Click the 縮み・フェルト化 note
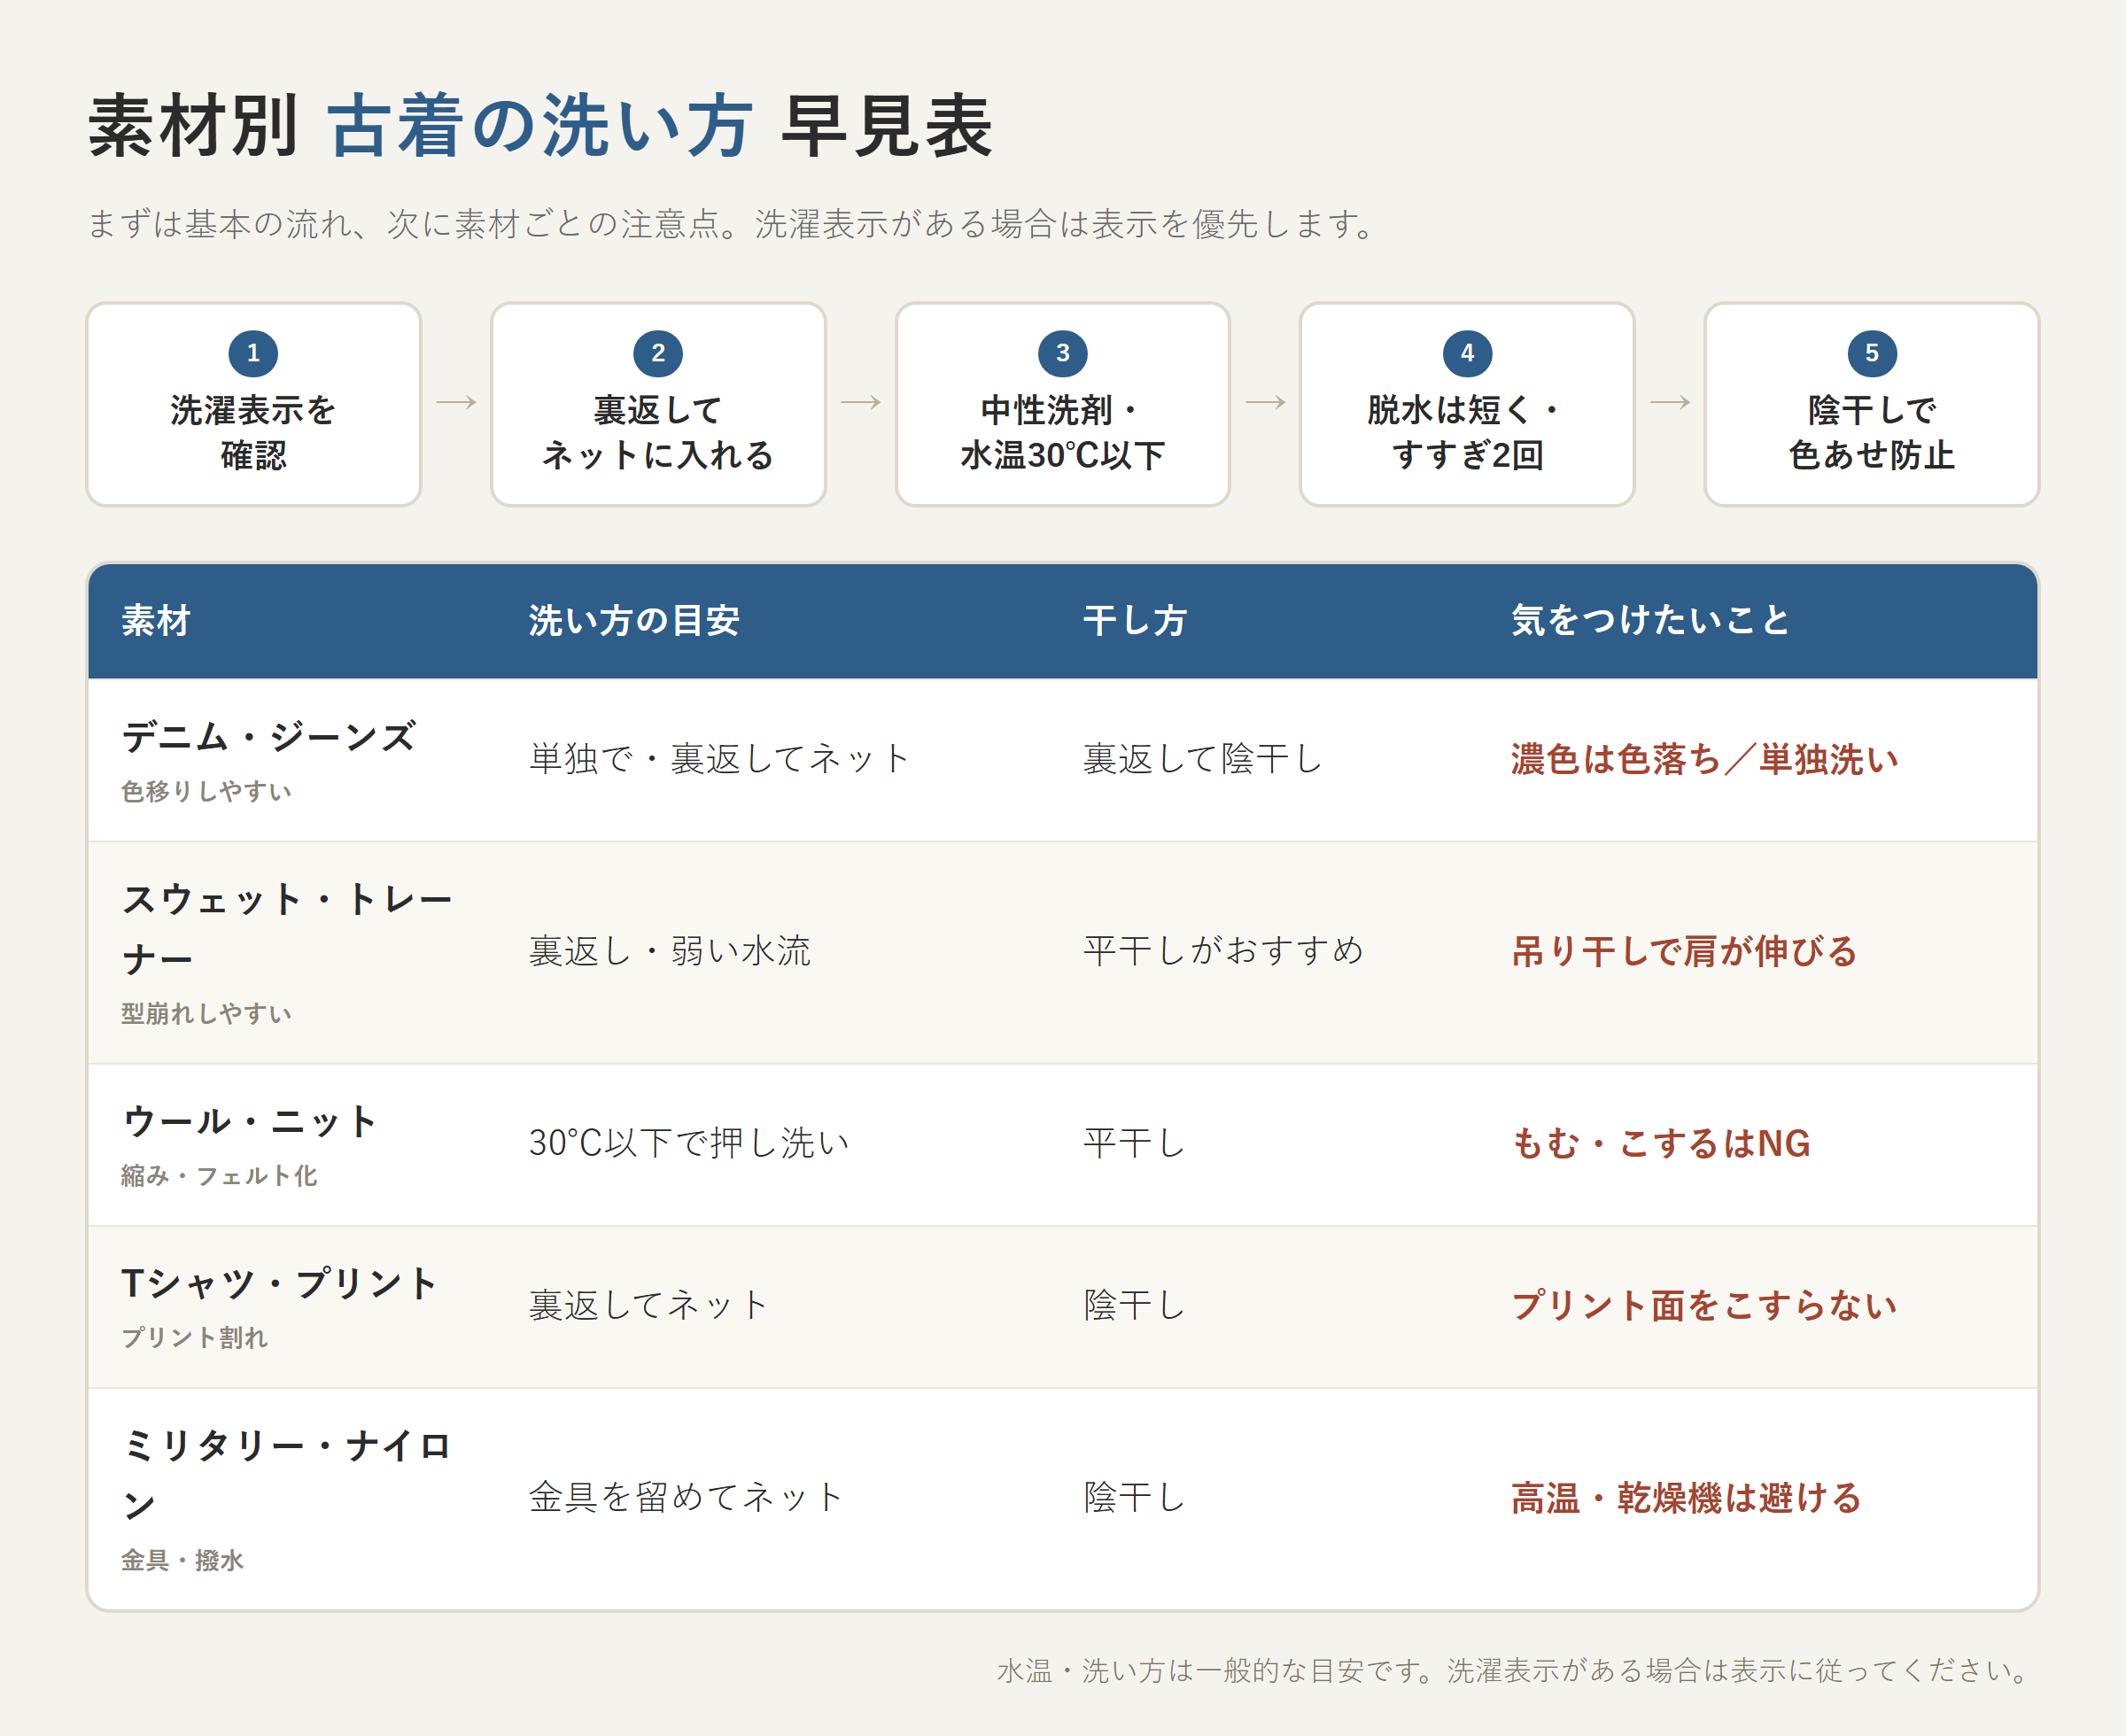 220,1175
